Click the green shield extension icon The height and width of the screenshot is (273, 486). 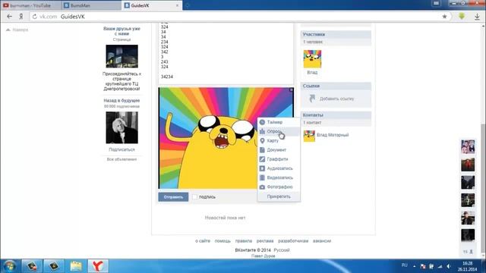point(462,17)
